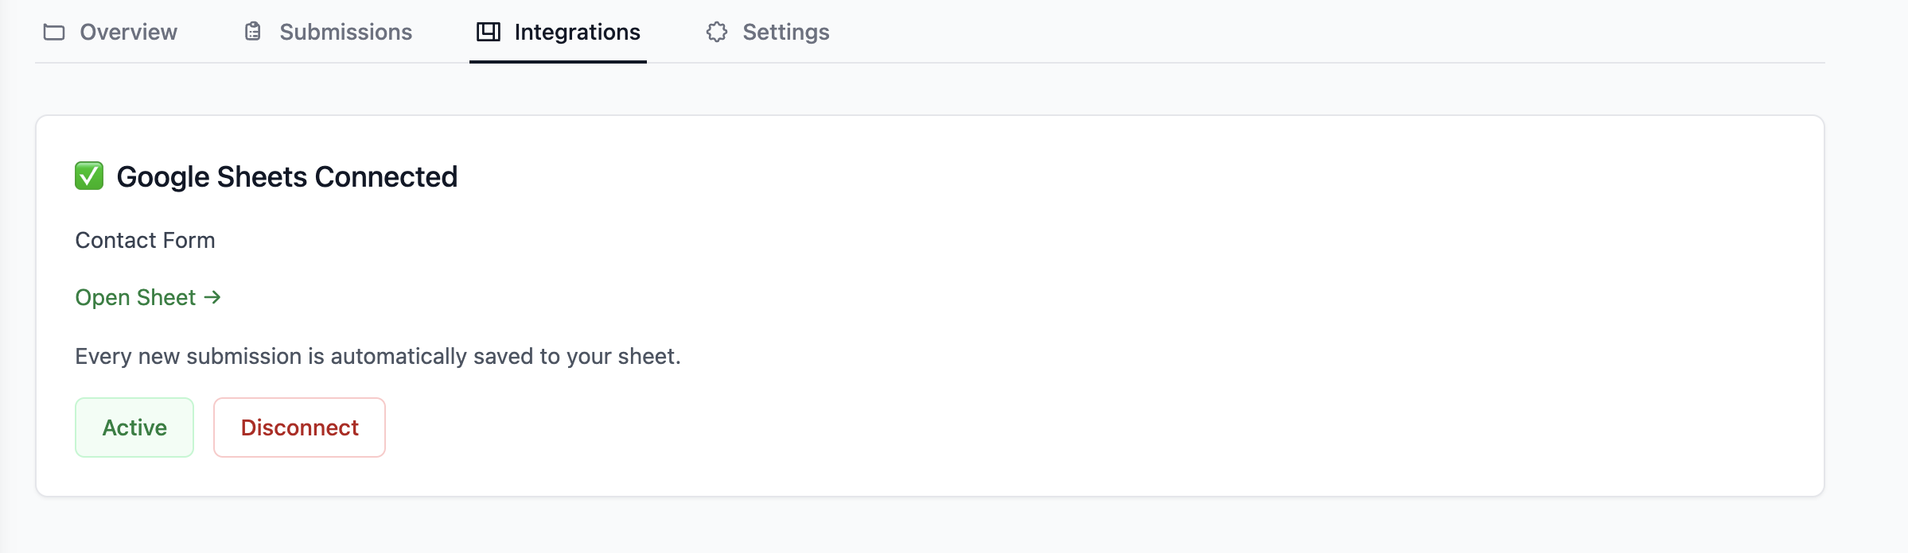Click the folder icon beside Overview
The height and width of the screenshot is (553, 1908).
tap(54, 33)
